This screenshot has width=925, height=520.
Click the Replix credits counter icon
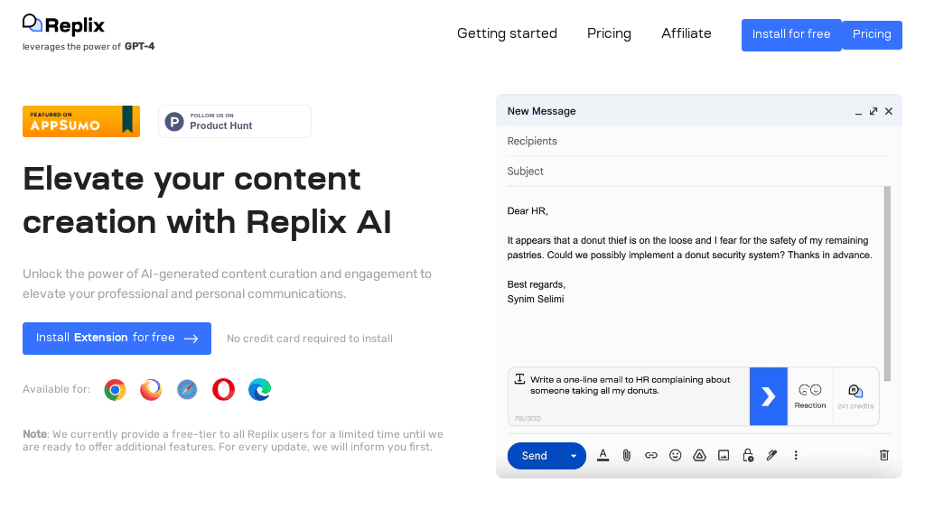[856, 390]
